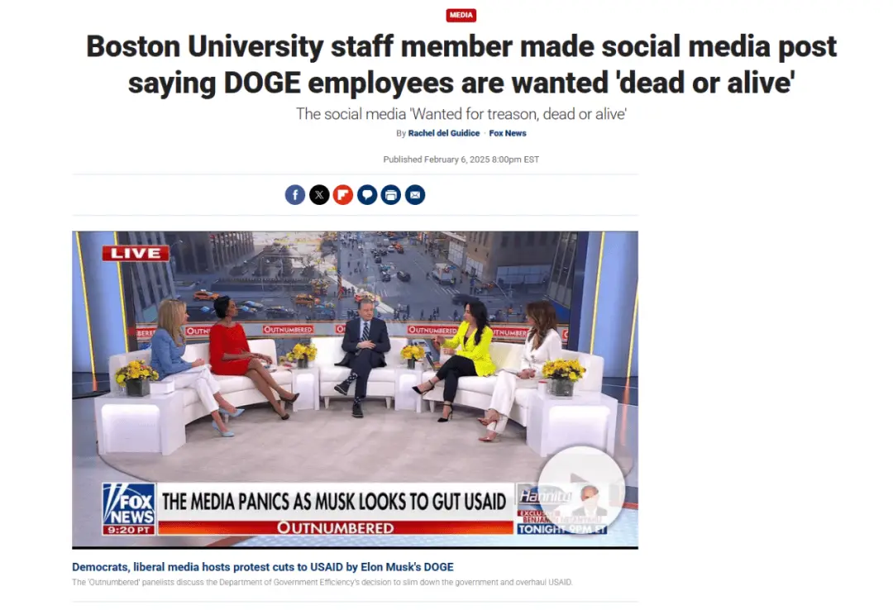Click the video caption description text
The width and height of the screenshot is (893, 610).
[x=322, y=582]
